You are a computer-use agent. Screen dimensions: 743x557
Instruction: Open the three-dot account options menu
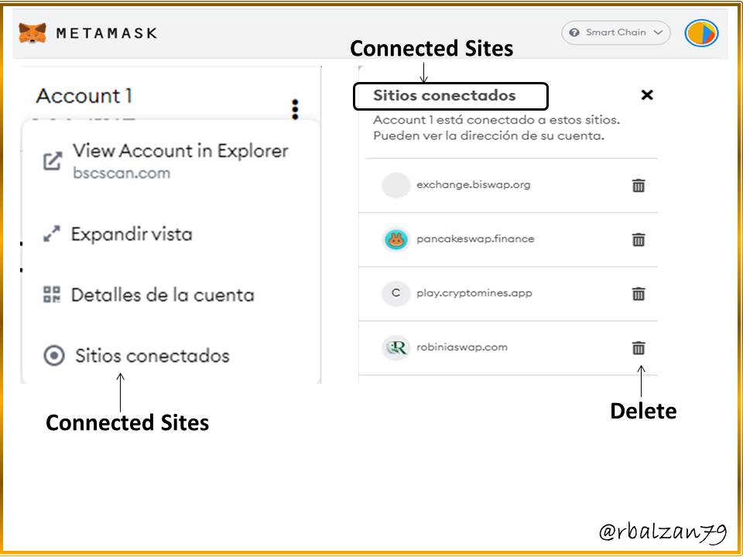[x=295, y=109]
